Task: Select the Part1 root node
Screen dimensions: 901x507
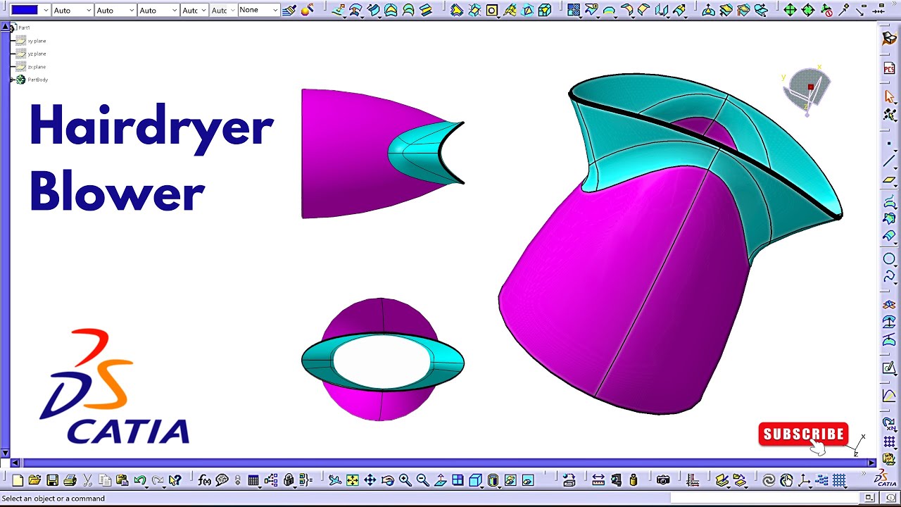Action: (24, 27)
